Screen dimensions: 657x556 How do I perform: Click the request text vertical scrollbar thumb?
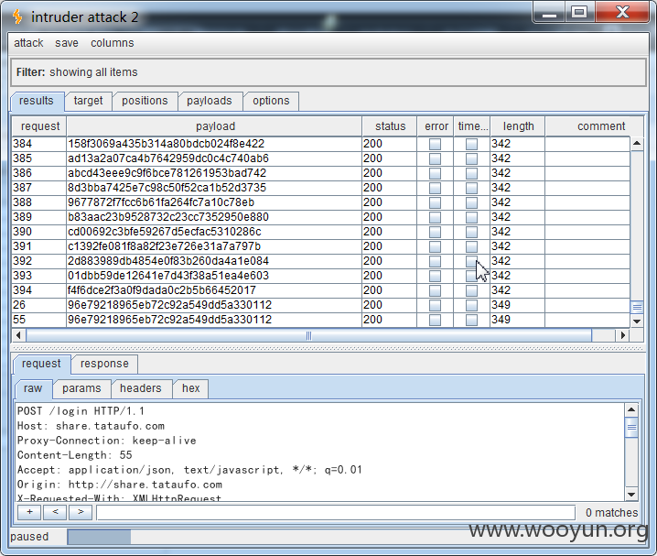[x=631, y=428]
